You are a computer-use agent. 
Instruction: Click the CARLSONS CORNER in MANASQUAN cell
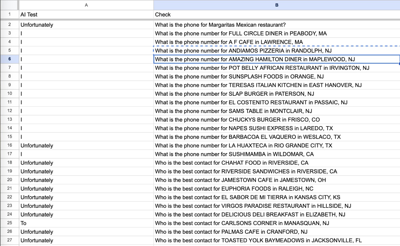(277, 223)
